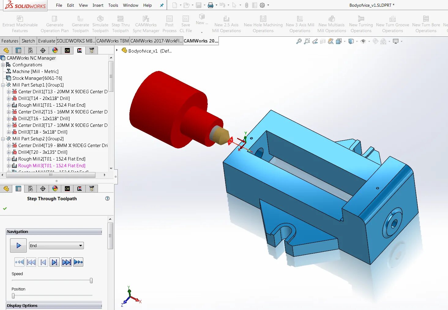Select the CAMWorks NC Manager root
Image resolution: width=448 pixels, height=310 pixels.
tap(31, 58)
